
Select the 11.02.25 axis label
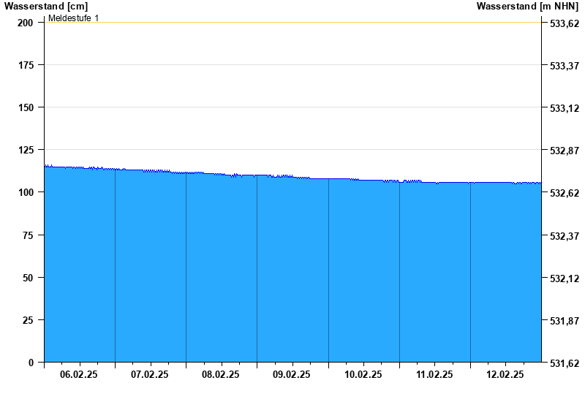point(434,374)
